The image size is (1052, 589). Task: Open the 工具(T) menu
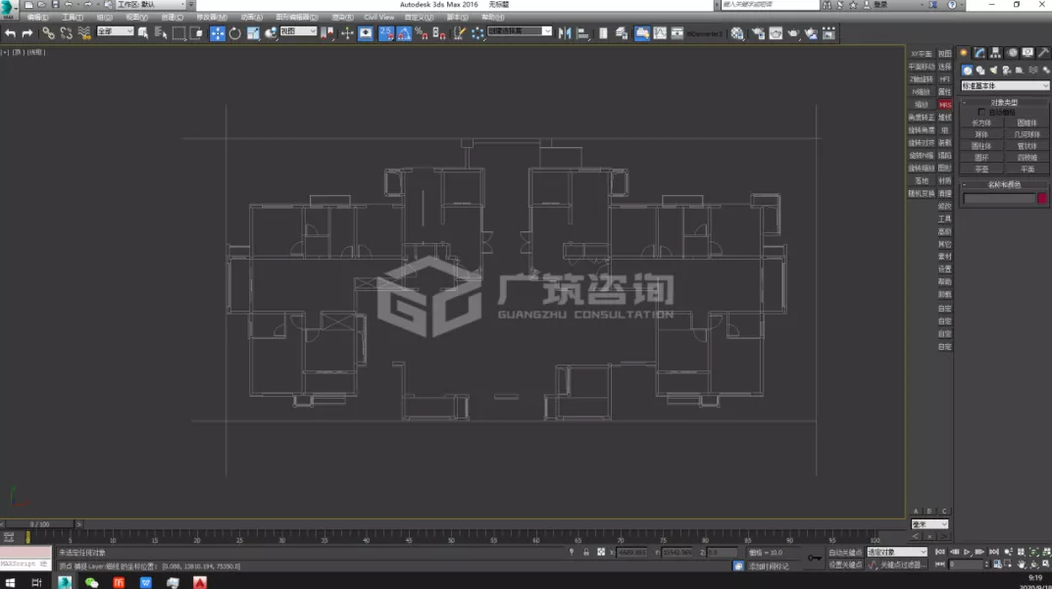coord(73,18)
